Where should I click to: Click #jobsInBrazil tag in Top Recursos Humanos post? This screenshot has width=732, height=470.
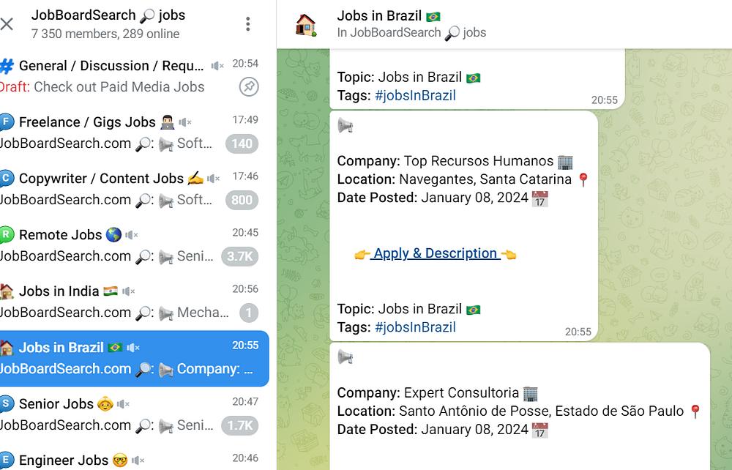coord(415,327)
